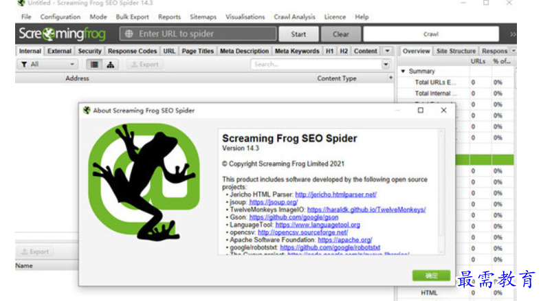Image resolution: width=541 pixels, height=301 pixels.
Task: Select the External tab
Action: click(x=59, y=51)
